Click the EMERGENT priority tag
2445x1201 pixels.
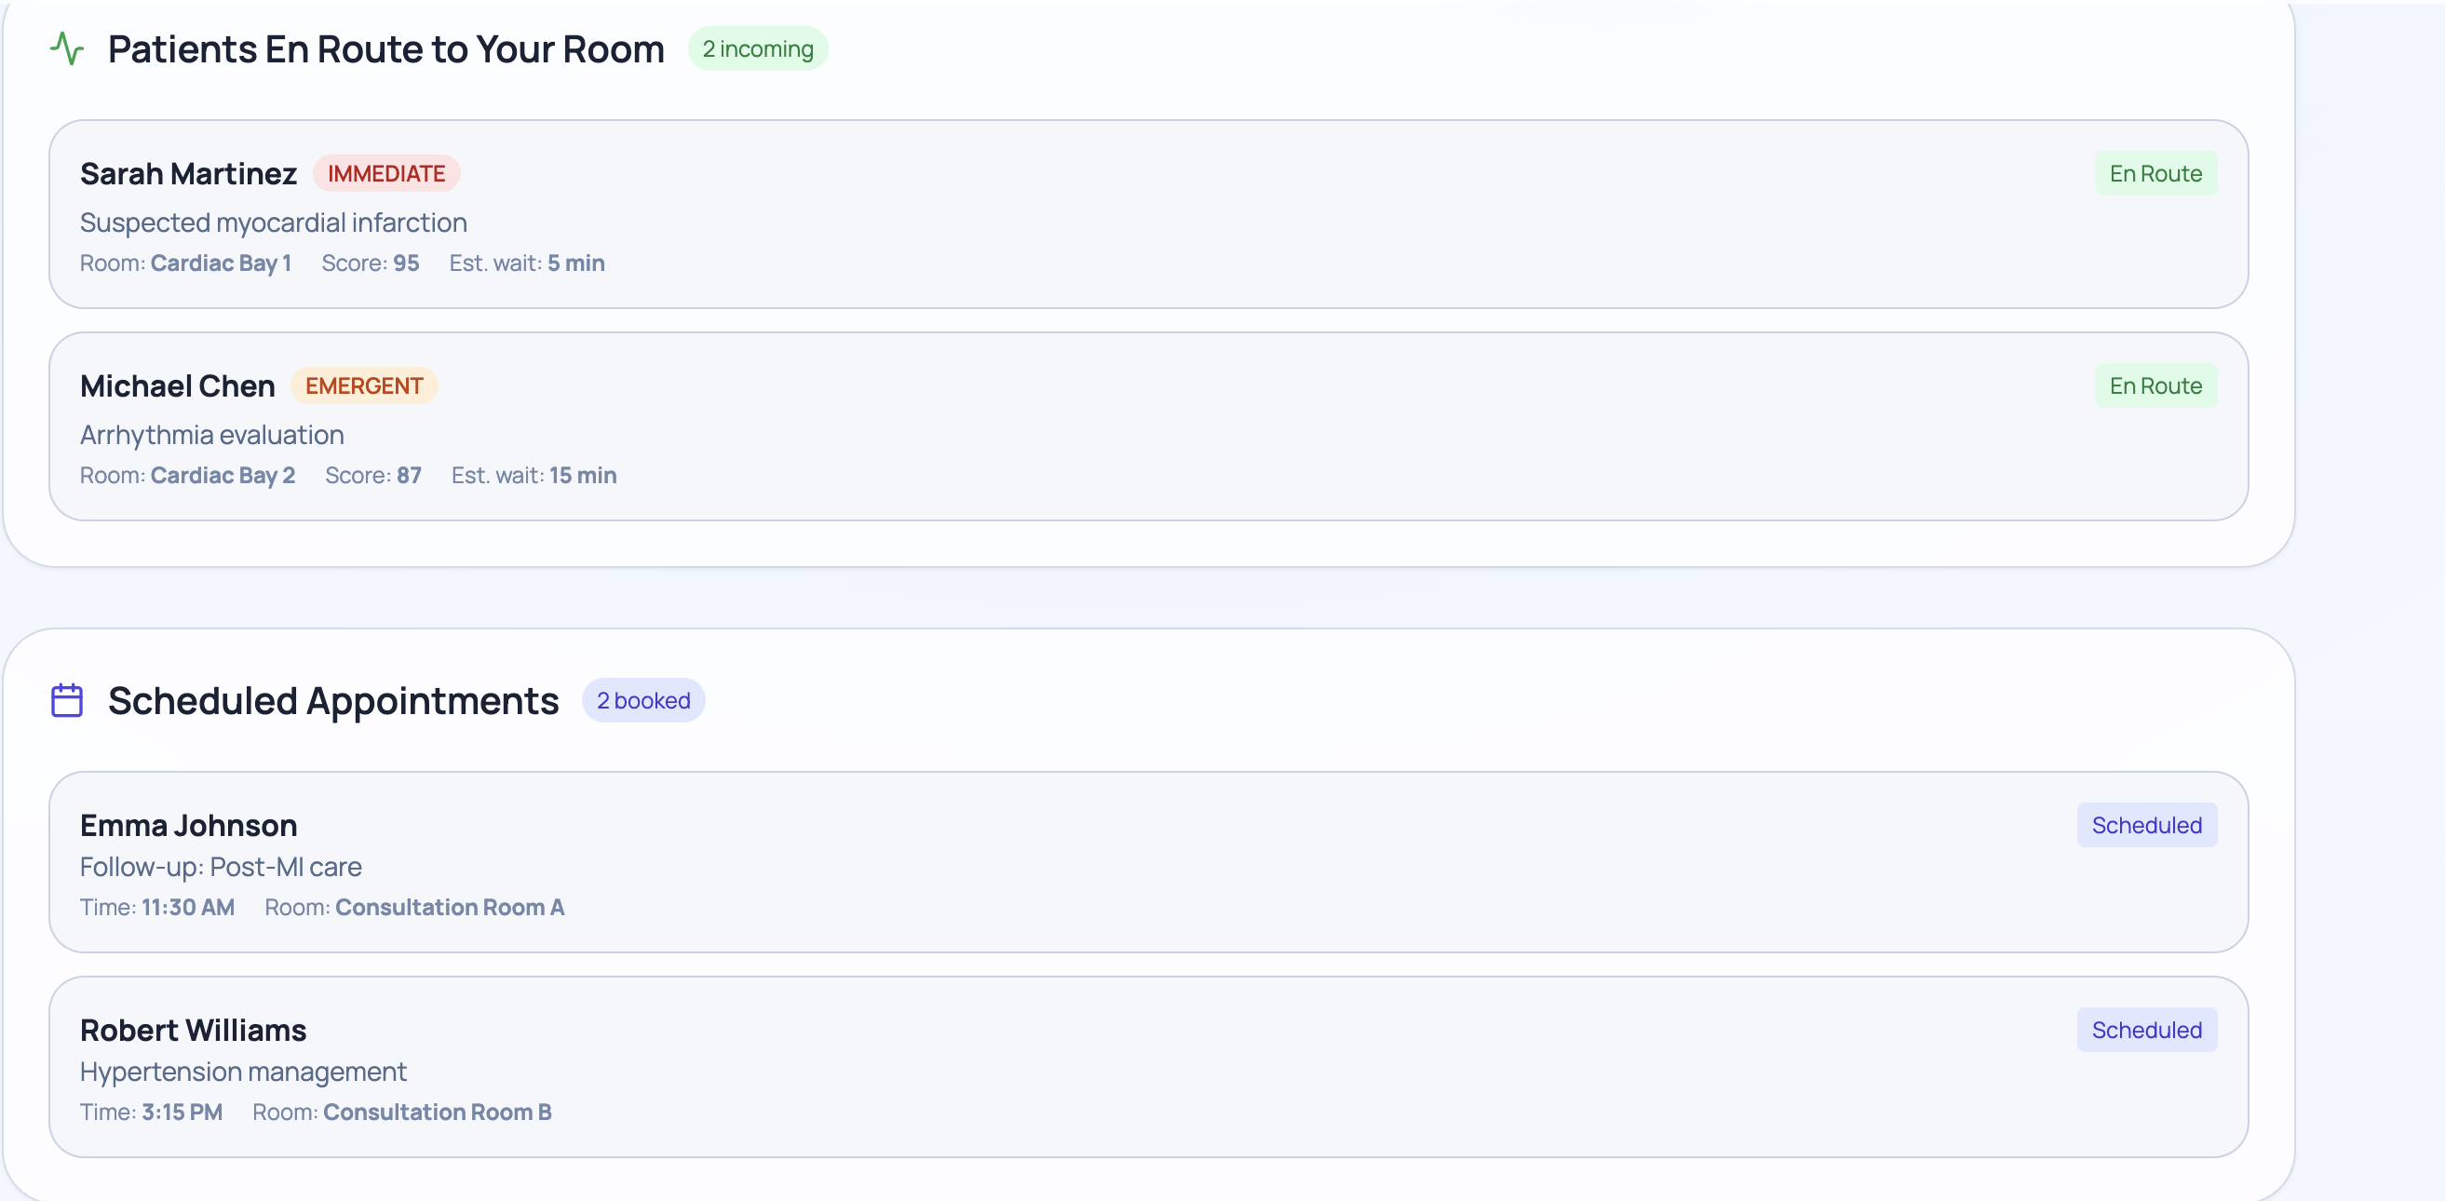(x=363, y=386)
